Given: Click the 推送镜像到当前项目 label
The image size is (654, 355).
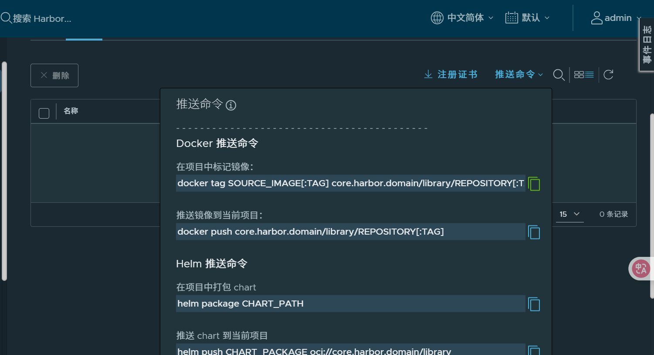Looking at the screenshot, I should (220, 215).
